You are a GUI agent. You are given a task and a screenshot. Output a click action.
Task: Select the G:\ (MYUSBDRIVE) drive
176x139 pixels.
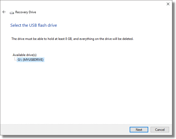30,60
